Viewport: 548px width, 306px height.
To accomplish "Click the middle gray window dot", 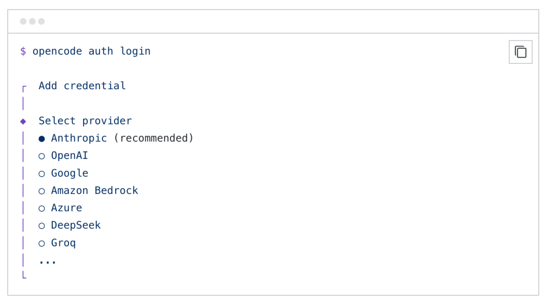I will 32,21.
